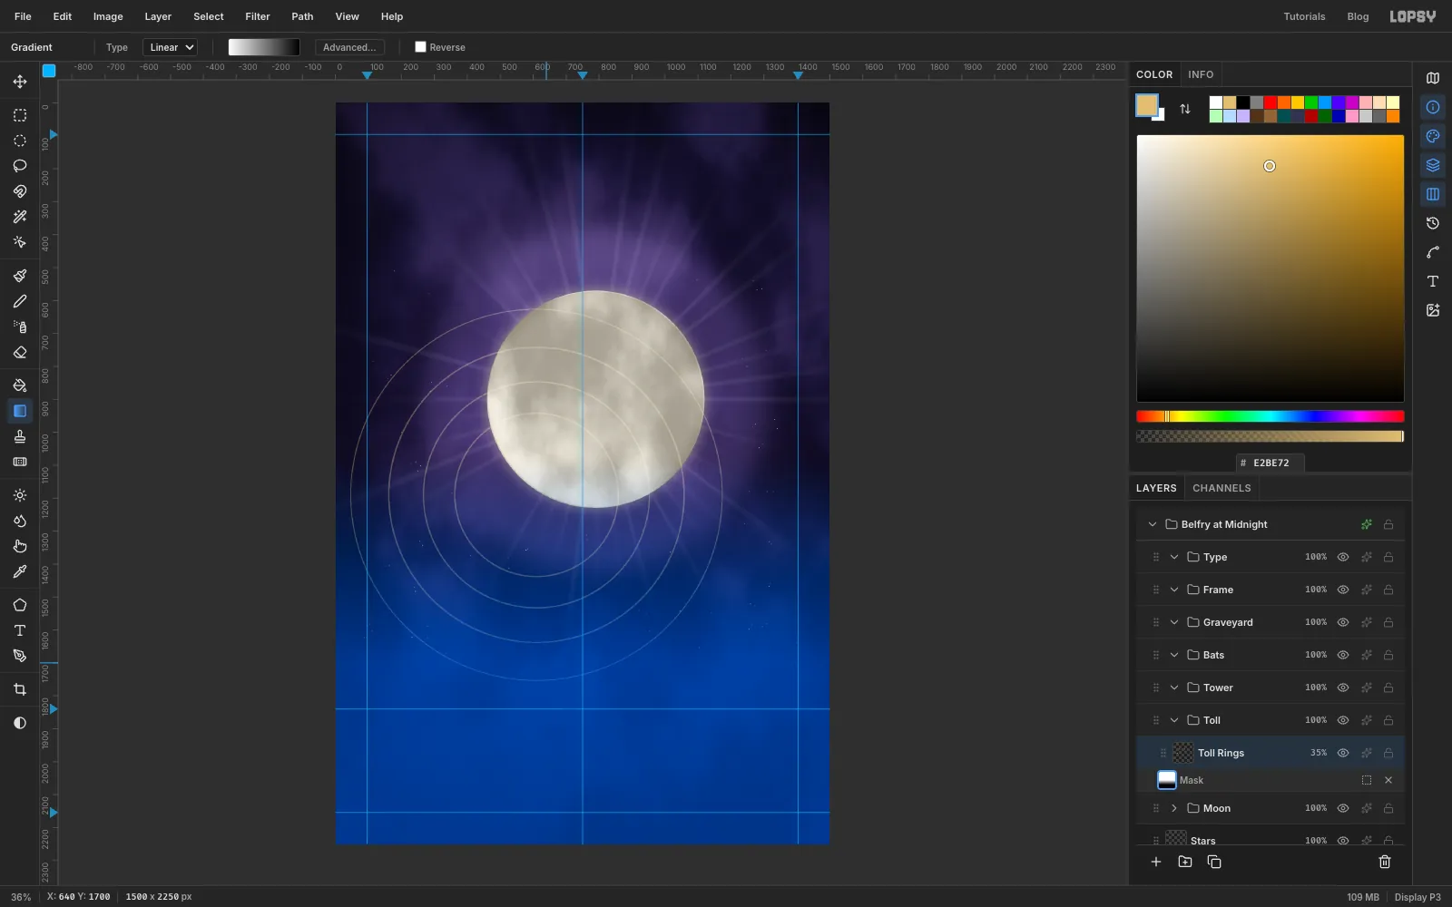Select the Eyedropper tool

click(20, 571)
